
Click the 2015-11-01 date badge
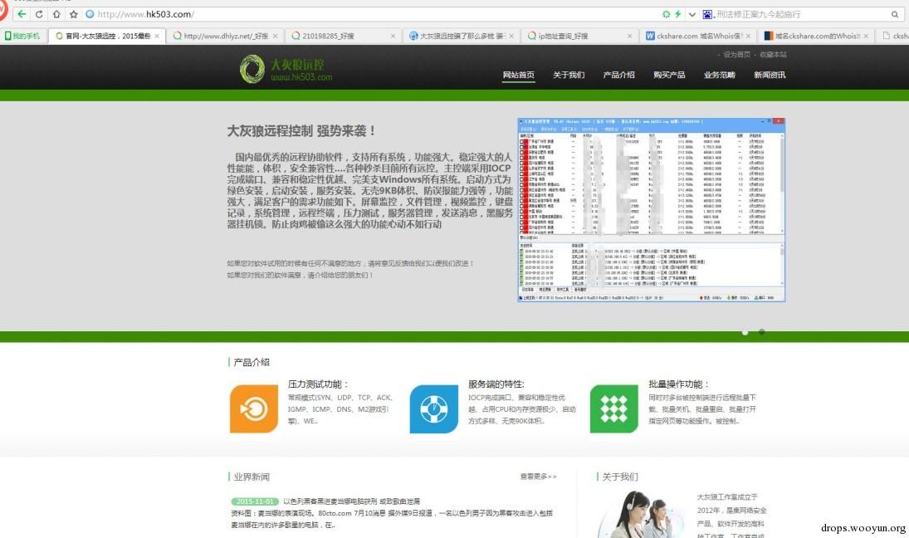point(255,501)
